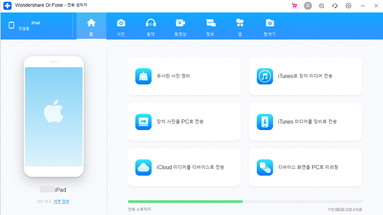
Task: Click the iTunes로 장치 미디어 전송 music icon
Action: pyautogui.click(x=265, y=76)
